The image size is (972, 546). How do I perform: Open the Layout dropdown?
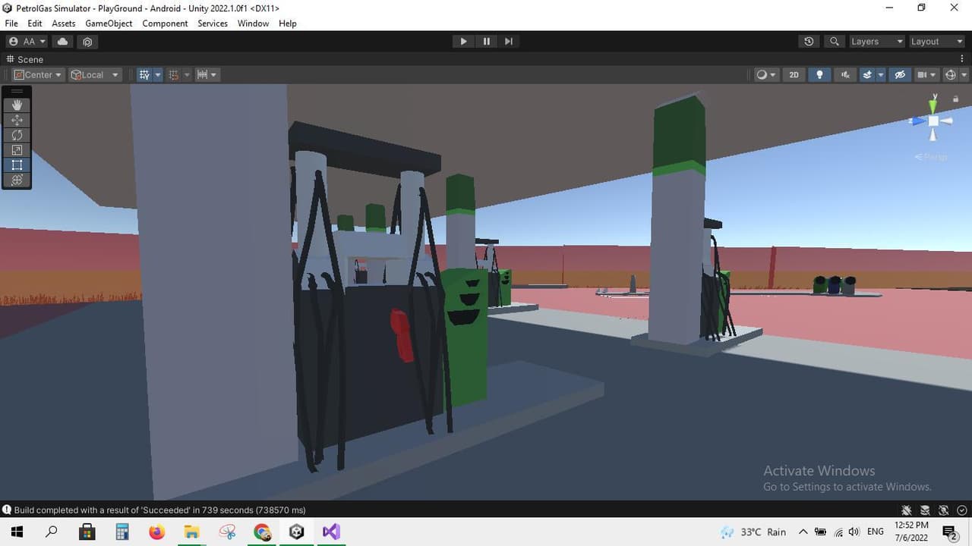point(936,42)
